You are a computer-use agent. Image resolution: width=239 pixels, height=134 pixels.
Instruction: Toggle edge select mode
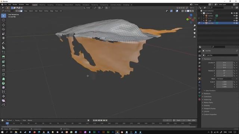click(x=19, y=11)
